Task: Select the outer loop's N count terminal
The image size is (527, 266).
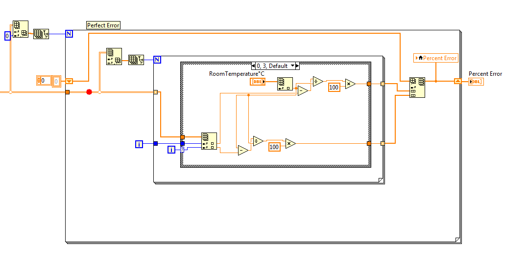Action: point(69,34)
